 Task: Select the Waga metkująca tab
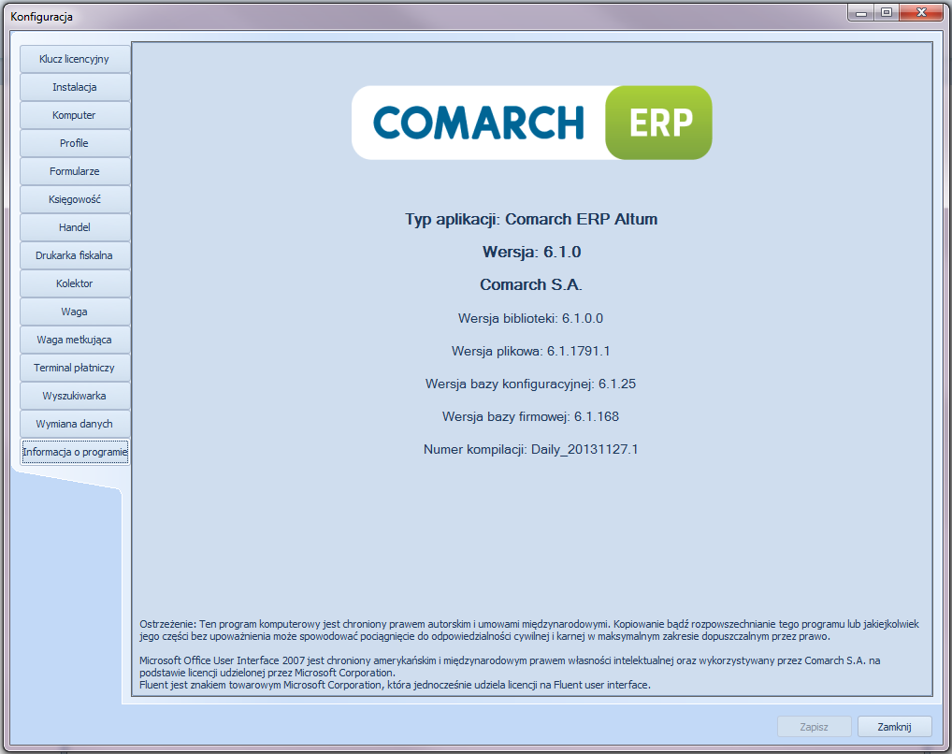pos(75,340)
